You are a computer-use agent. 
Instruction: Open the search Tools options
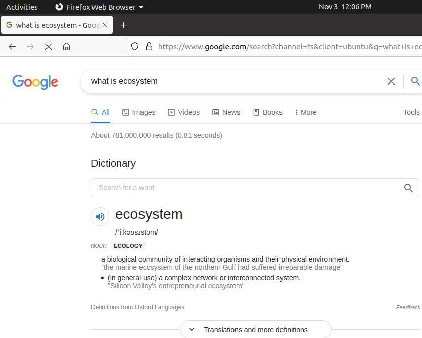tap(411, 112)
